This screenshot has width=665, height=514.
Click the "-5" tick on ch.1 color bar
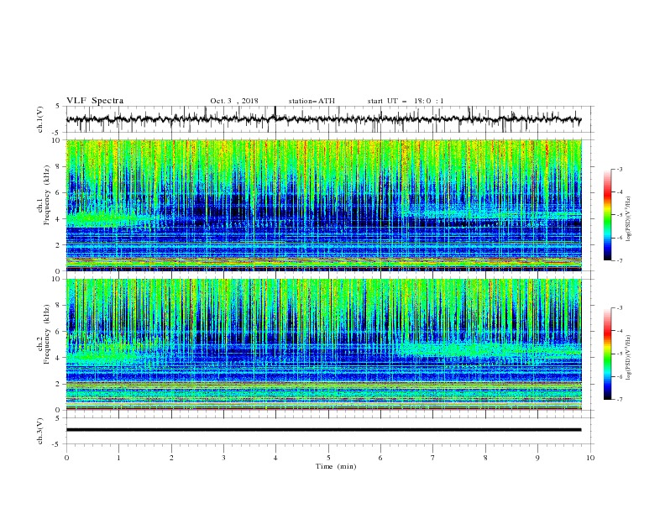coord(620,215)
